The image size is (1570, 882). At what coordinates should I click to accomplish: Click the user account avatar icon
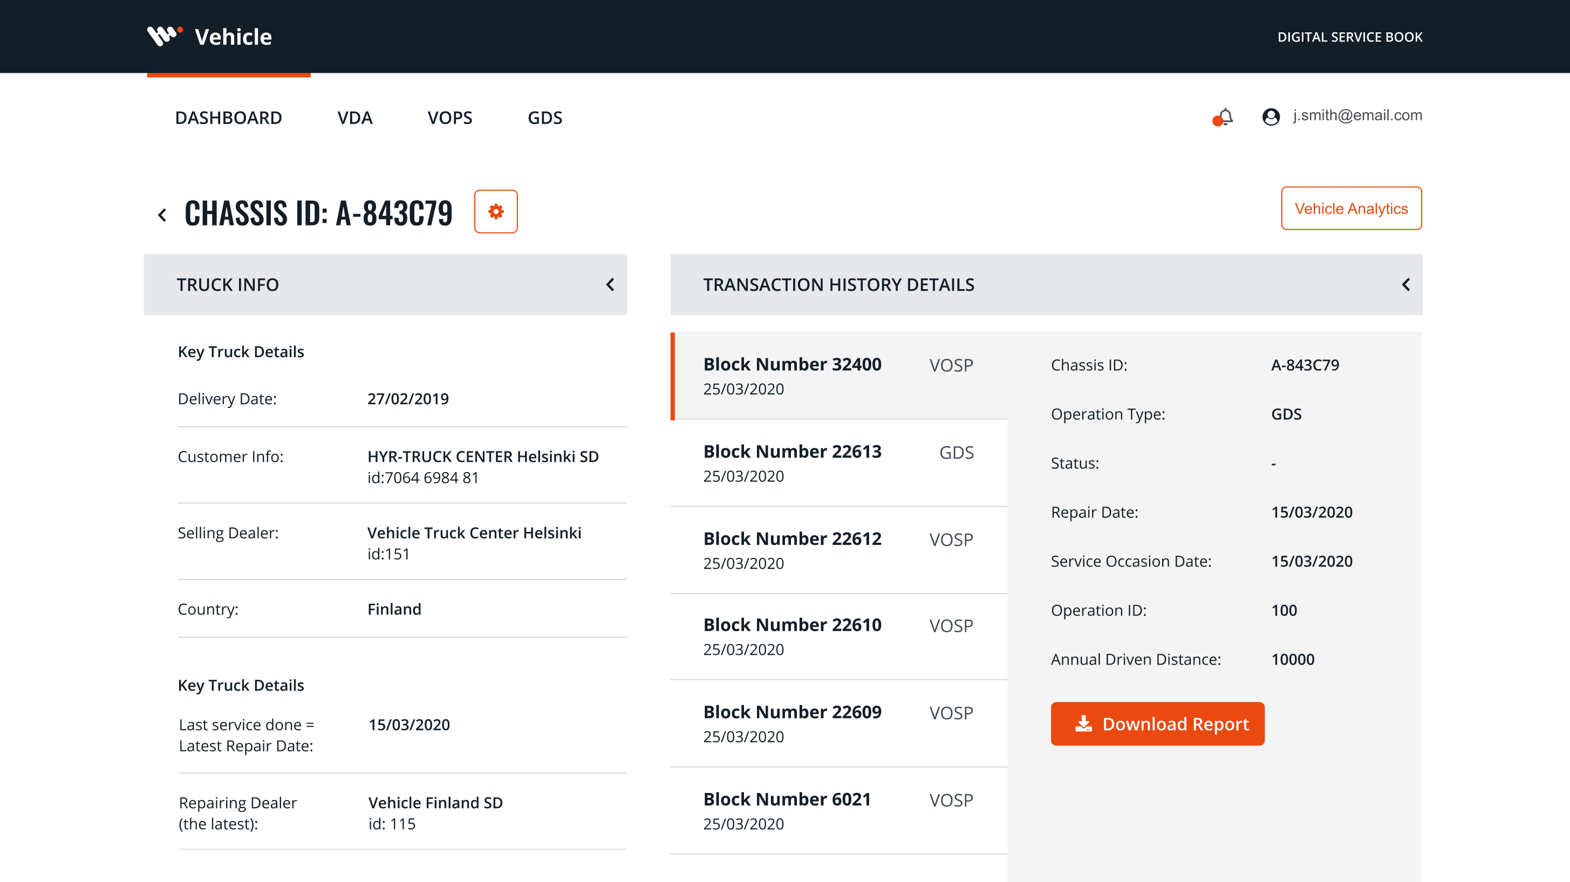pos(1270,117)
